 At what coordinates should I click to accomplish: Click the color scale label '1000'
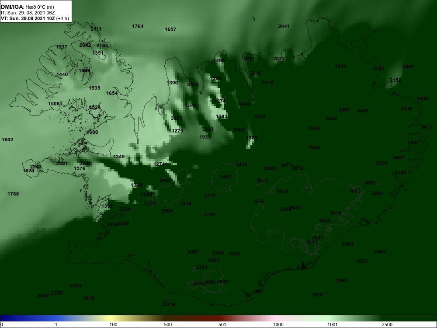coord(278,325)
